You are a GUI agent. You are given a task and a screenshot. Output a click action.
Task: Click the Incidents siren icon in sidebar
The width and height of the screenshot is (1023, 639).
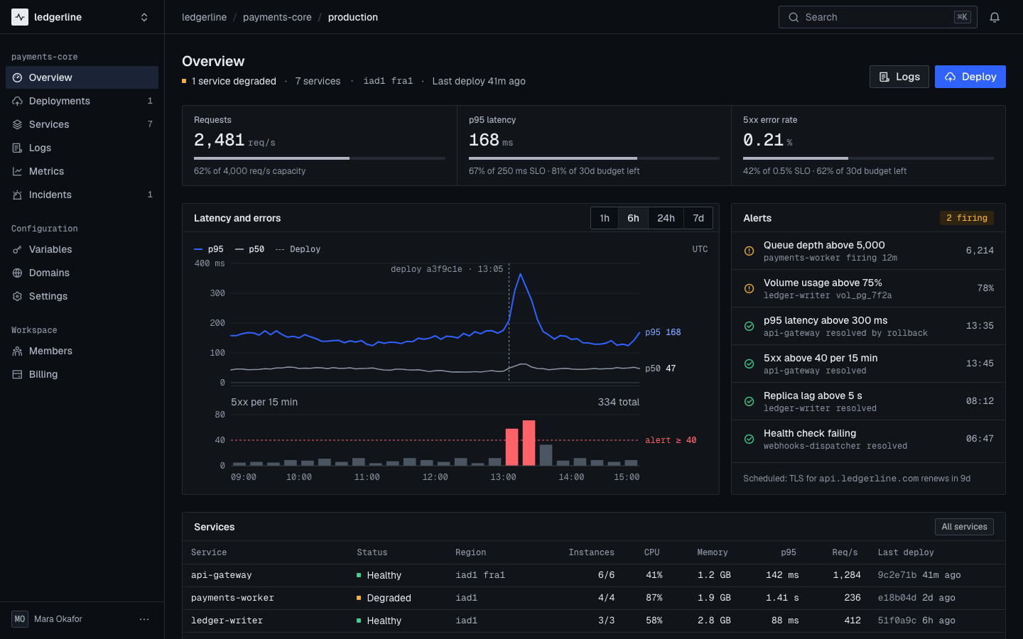tap(17, 195)
